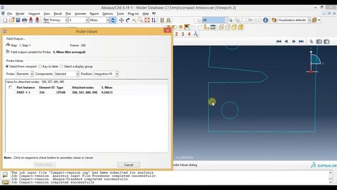The image size is (337, 190).
Task: Select 'Key-in label' radio option
Action: click(40, 66)
